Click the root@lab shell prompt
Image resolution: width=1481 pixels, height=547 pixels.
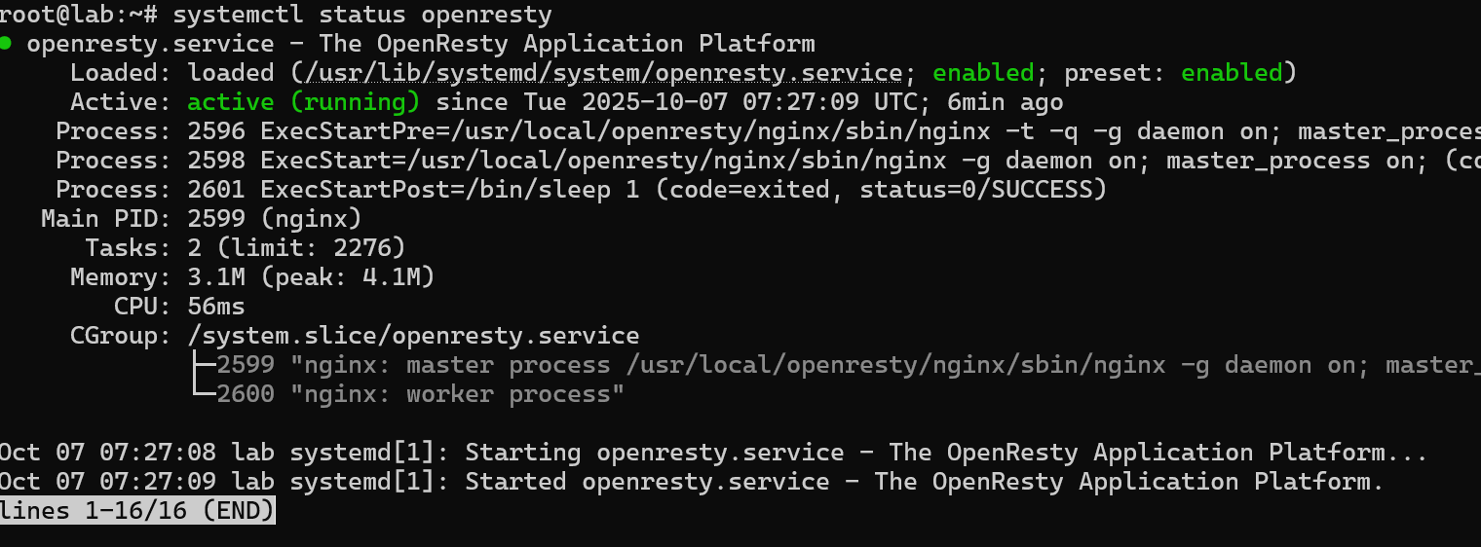click(78, 15)
